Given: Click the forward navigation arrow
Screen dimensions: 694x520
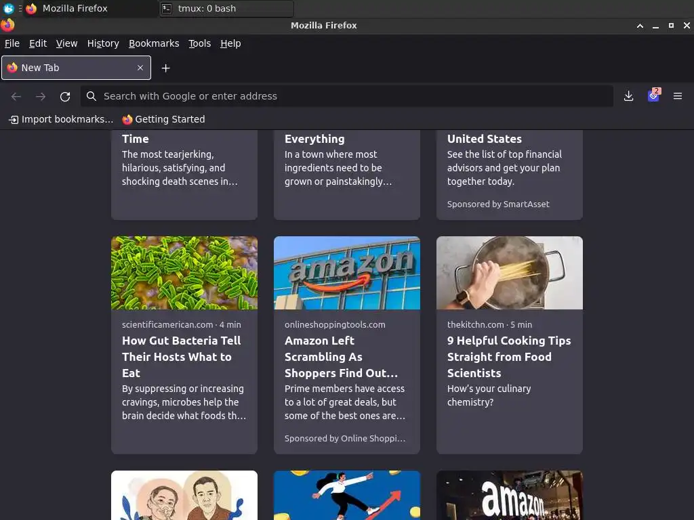Looking at the screenshot, I should tap(40, 96).
